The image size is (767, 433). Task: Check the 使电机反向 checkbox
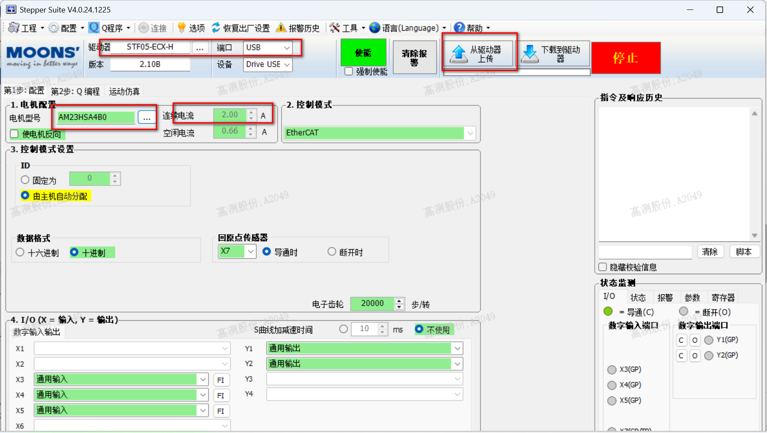point(14,133)
